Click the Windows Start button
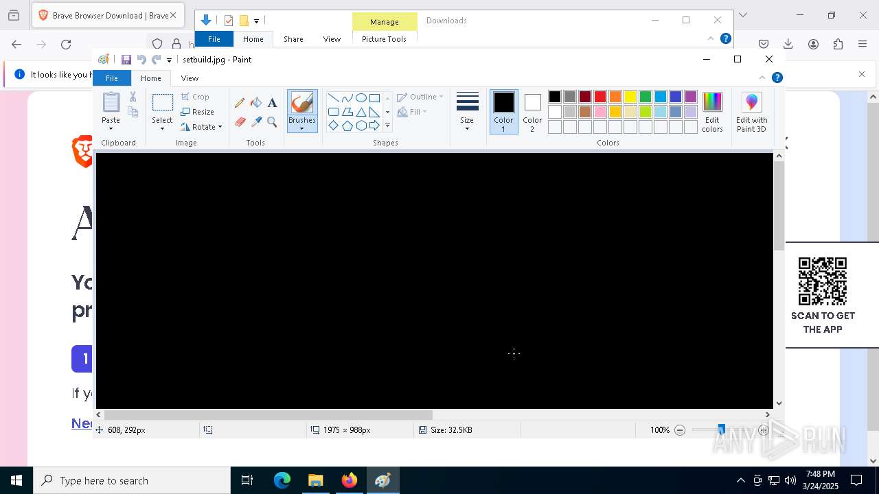This screenshot has height=494, width=879. (16, 480)
